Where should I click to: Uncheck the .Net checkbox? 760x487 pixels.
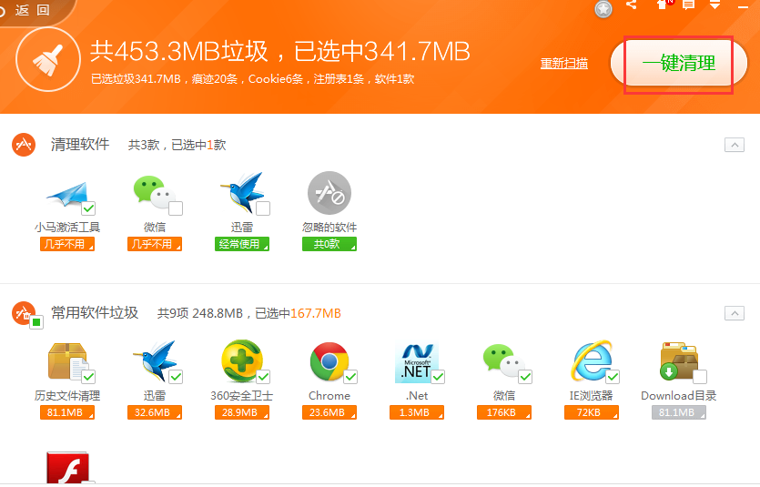coord(438,377)
